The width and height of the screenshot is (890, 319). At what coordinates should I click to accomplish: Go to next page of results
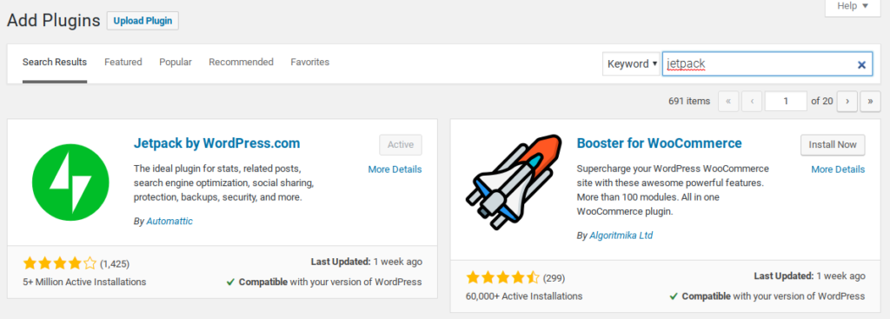click(847, 101)
